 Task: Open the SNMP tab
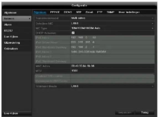(111, 12)
